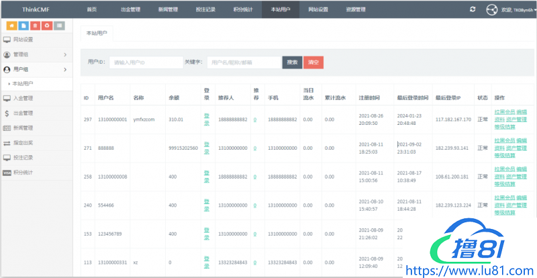Click the swap-arrows icon beside 指定出奖
Image resolution: width=537 pixels, height=278 pixels.
click(7, 143)
